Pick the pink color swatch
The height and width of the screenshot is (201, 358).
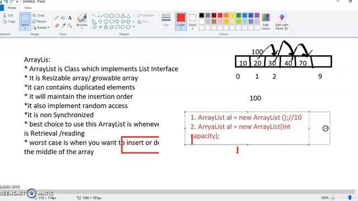tap(220, 21)
